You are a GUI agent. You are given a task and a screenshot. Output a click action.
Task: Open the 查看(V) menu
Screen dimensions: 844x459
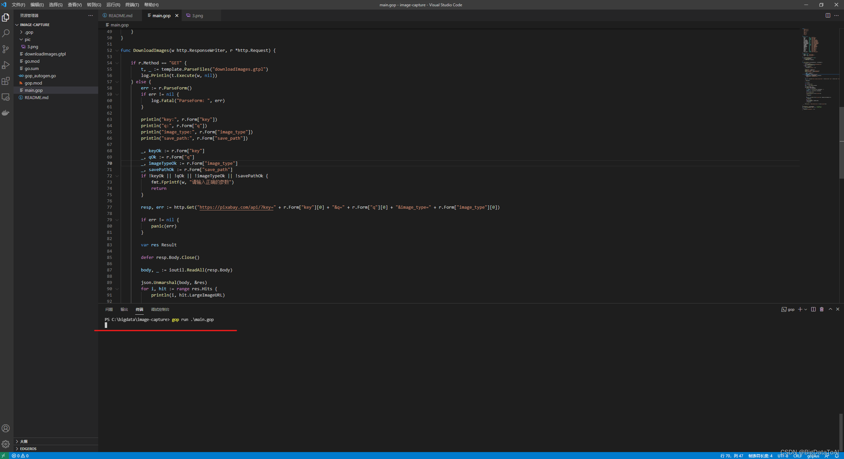75,5
